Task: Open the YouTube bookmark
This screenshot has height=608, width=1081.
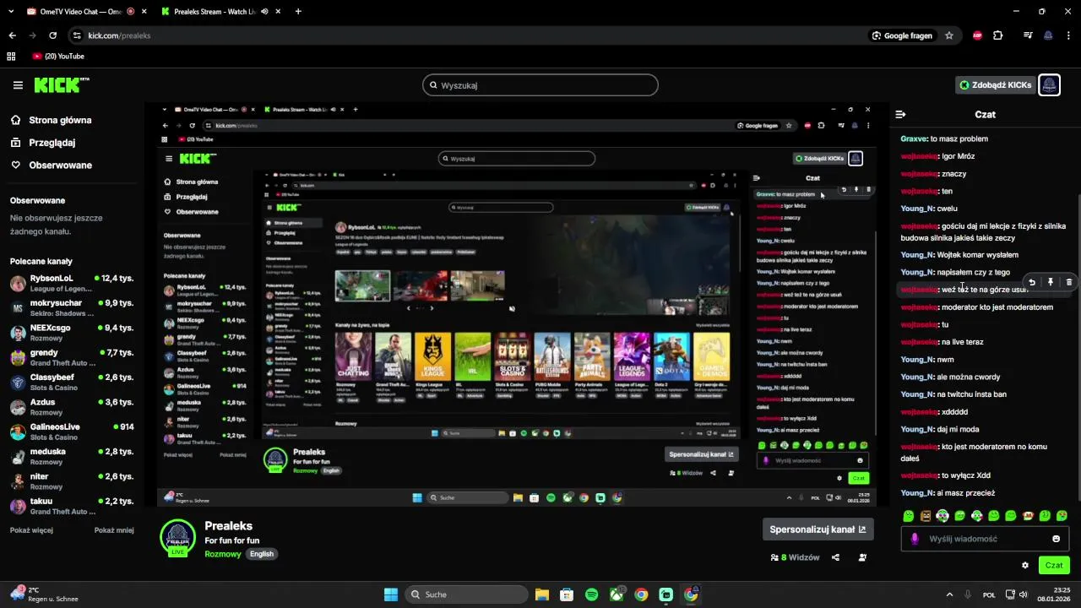Action: pos(58,57)
